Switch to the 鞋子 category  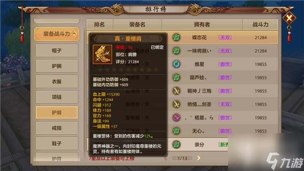click(x=57, y=144)
